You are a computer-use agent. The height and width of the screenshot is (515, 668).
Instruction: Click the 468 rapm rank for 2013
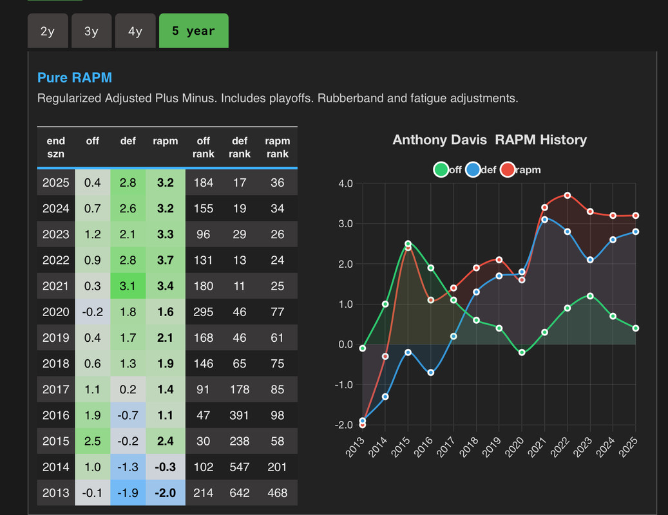pos(278,493)
